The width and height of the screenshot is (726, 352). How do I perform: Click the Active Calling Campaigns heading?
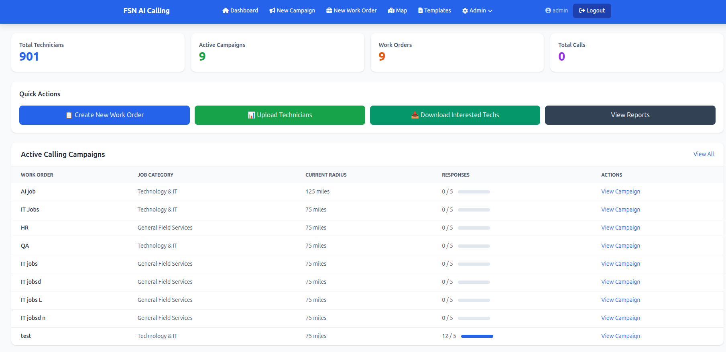tap(63, 155)
